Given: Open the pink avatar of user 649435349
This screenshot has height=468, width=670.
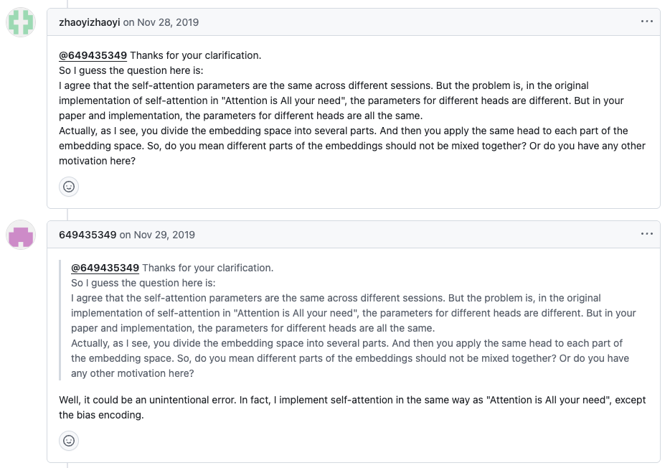Looking at the screenshot, I should [21, 235].
